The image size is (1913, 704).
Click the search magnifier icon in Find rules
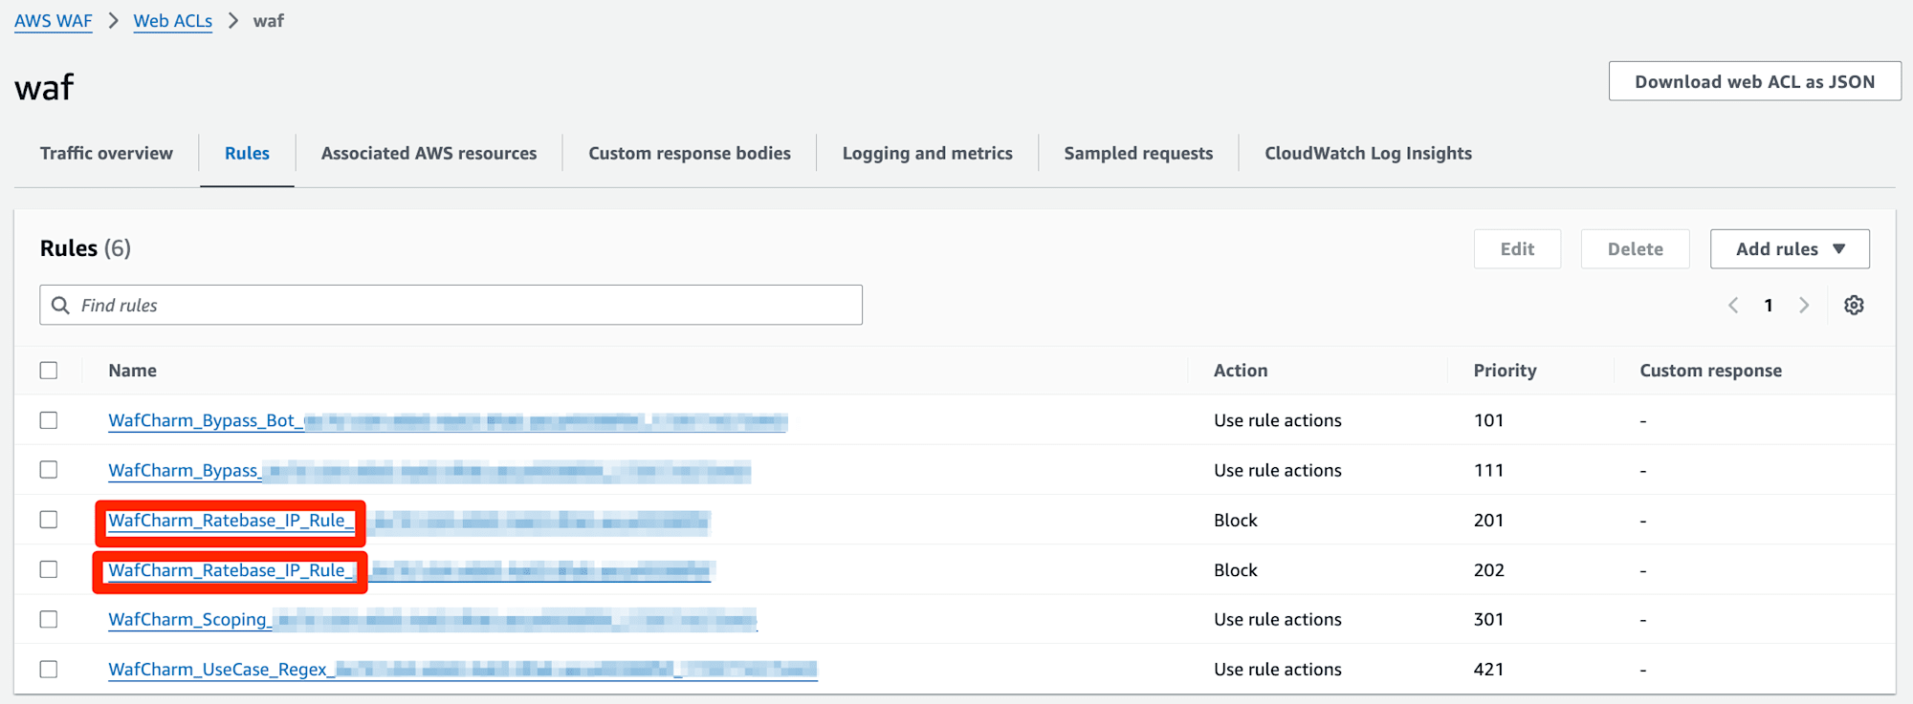(x=60, y=305)
